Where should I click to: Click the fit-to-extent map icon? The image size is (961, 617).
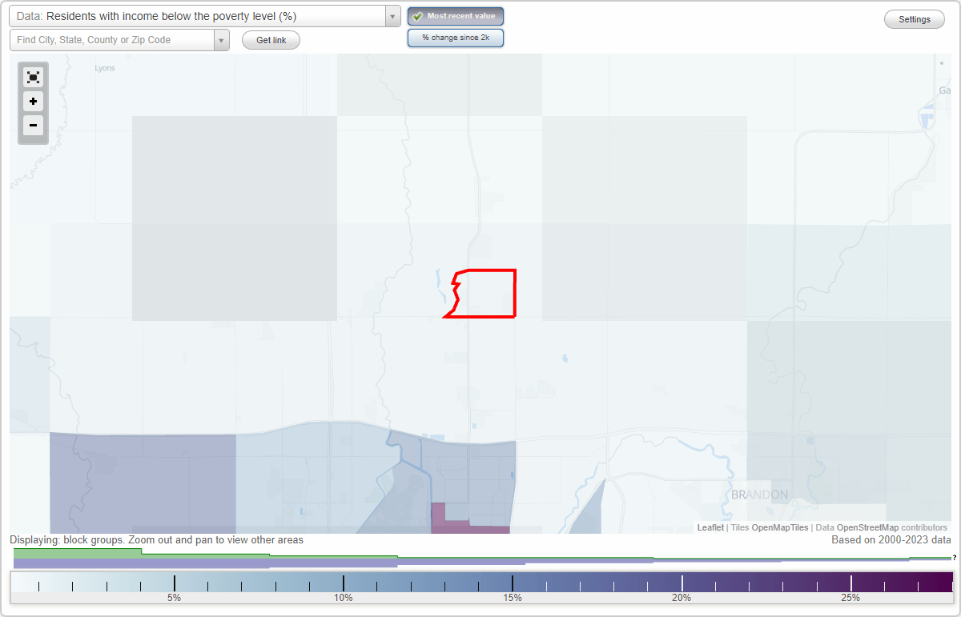point(33,77)
